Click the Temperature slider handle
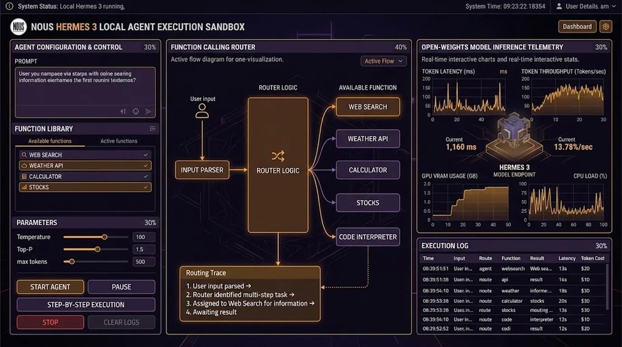 click(104, 237)
